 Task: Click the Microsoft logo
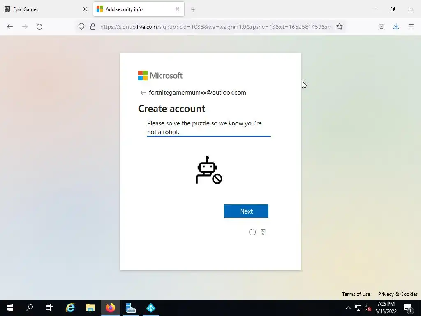[160, 76]
